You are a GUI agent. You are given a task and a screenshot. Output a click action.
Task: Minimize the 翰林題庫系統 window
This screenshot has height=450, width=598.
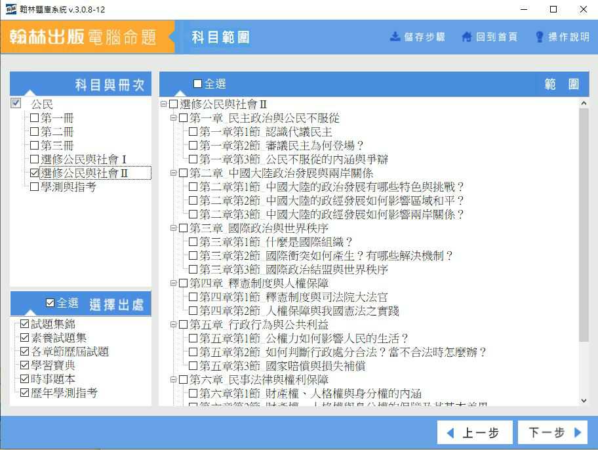[x=524, y=9]
